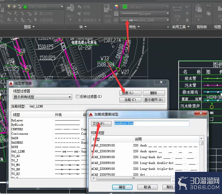The width and height of the screenshot is (222, 194).
Task: Select DASHED2 in the linetype list
Action: [17, 142]
